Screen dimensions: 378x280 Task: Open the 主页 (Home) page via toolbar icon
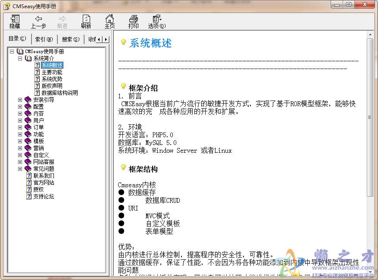[109, 22]
